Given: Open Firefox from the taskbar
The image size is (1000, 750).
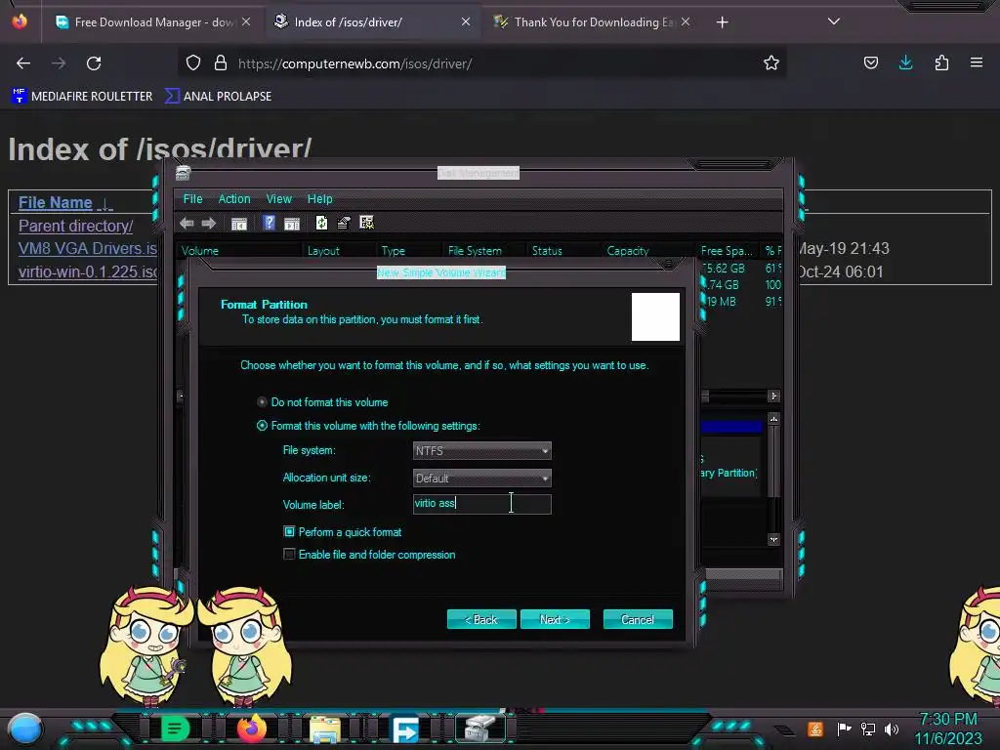Looking at the screenshot, I should pos(251,729).
